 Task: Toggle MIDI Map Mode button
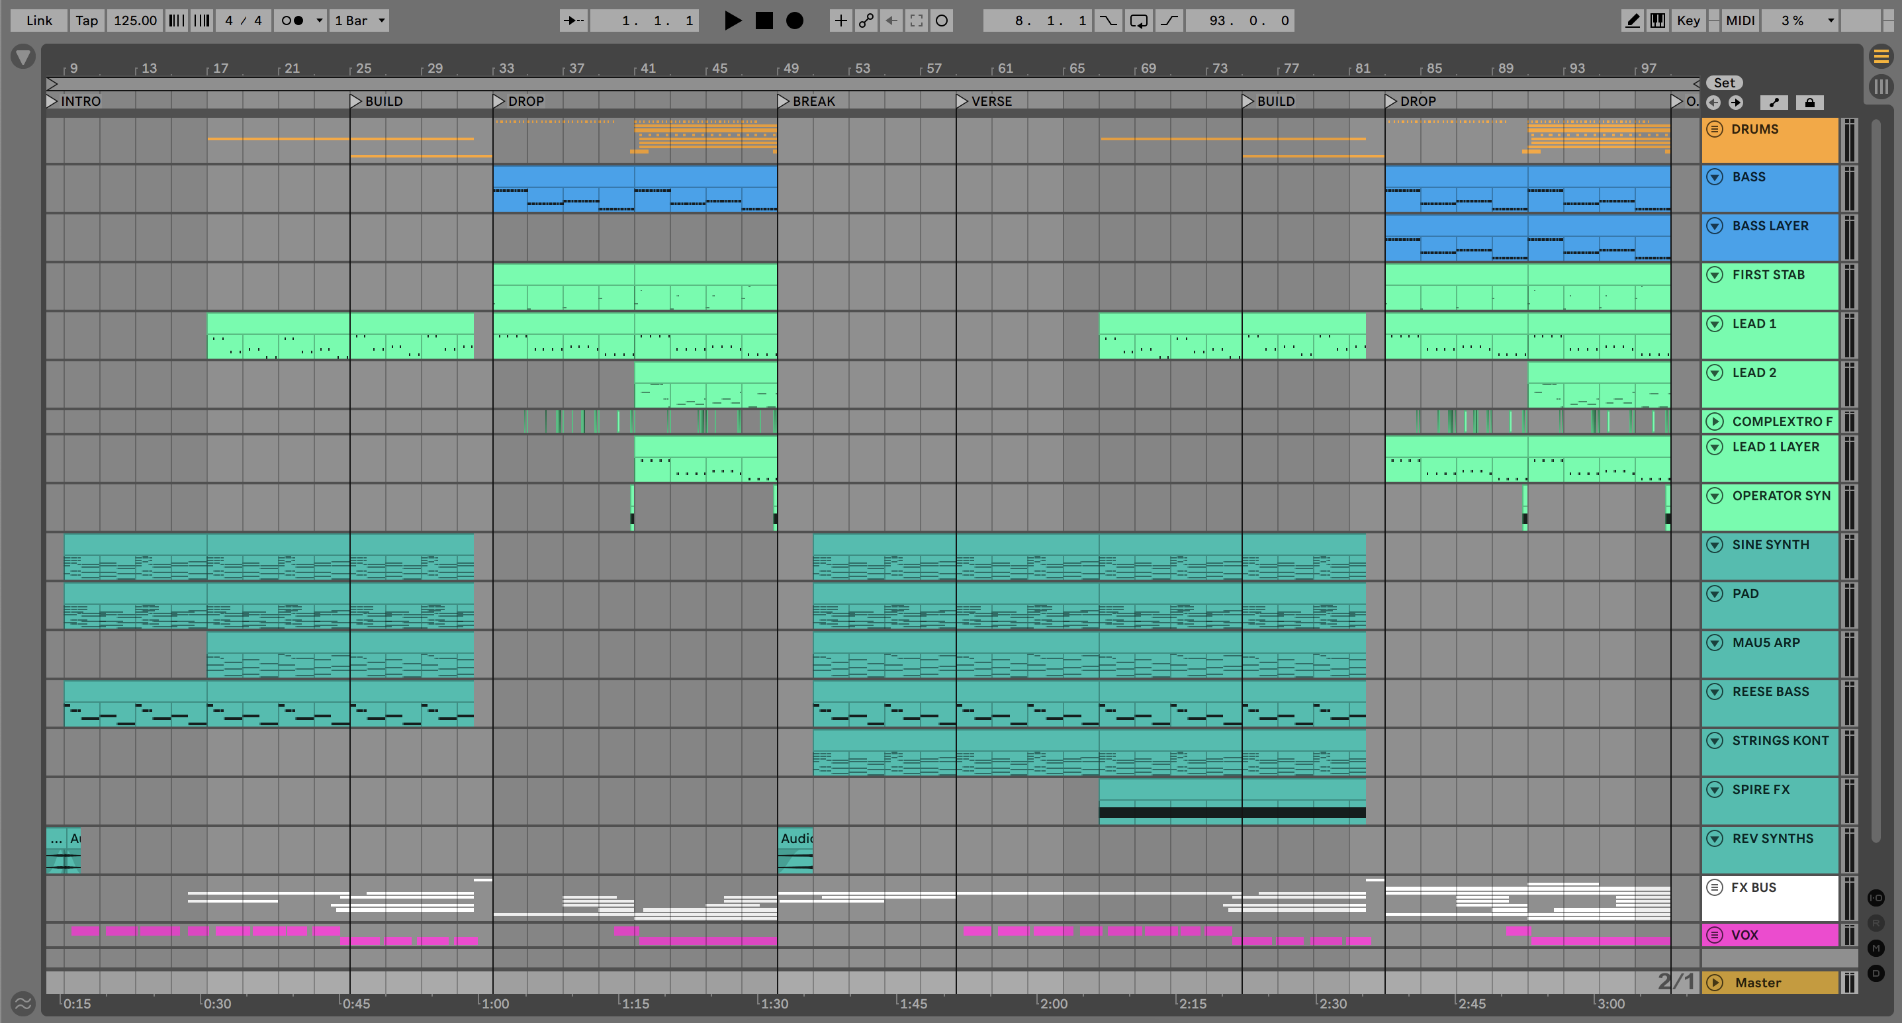coord(1740,21)
